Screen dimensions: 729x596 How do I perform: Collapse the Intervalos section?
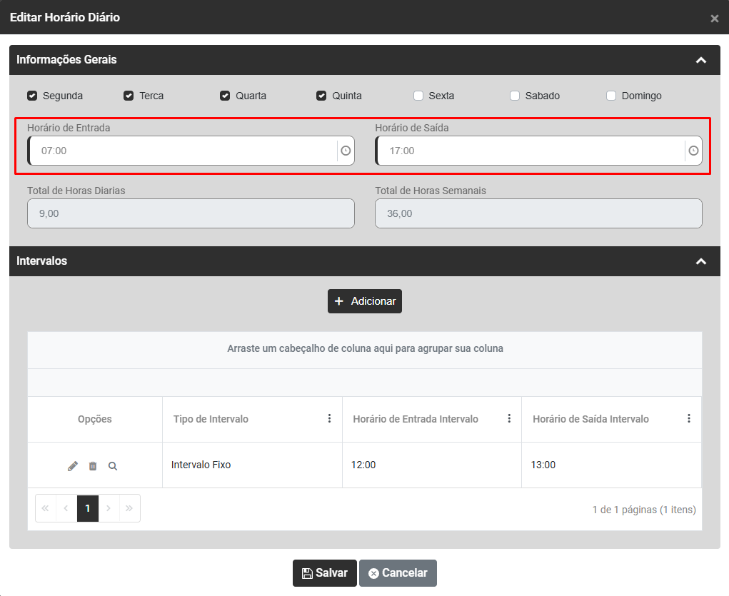701,261
